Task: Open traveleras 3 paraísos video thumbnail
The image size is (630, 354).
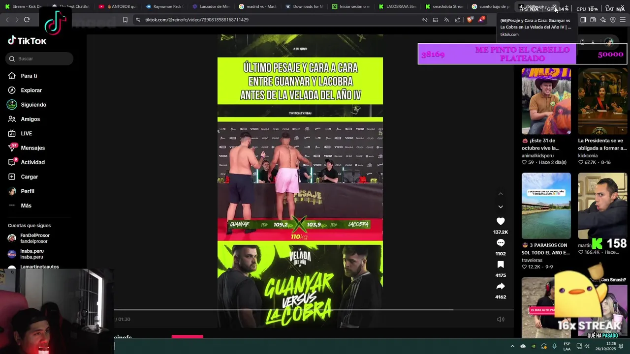Action: [546, 206]
